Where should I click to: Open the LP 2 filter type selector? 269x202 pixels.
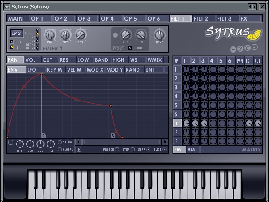click(x=17, y=33)
